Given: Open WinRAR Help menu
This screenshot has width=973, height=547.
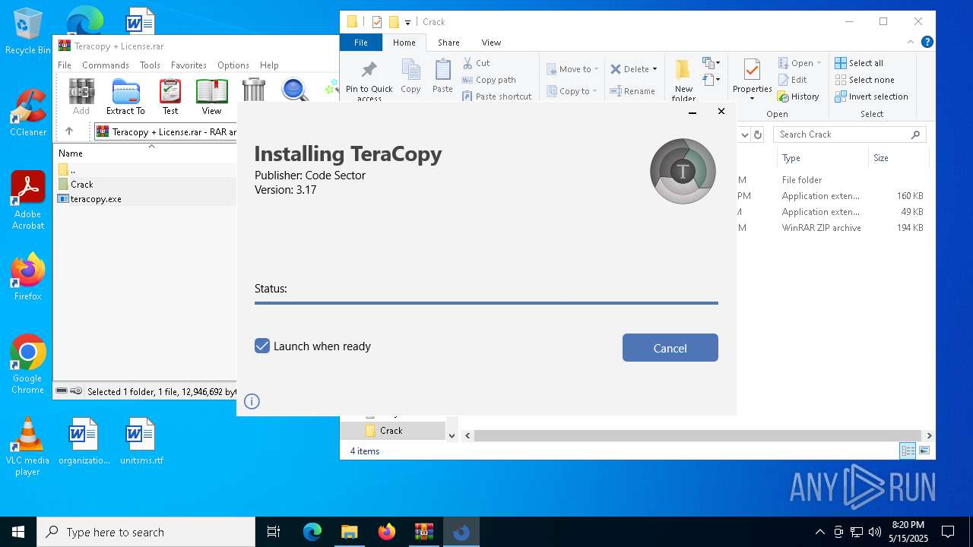Looking at the screenshot, I should [269, 65].
